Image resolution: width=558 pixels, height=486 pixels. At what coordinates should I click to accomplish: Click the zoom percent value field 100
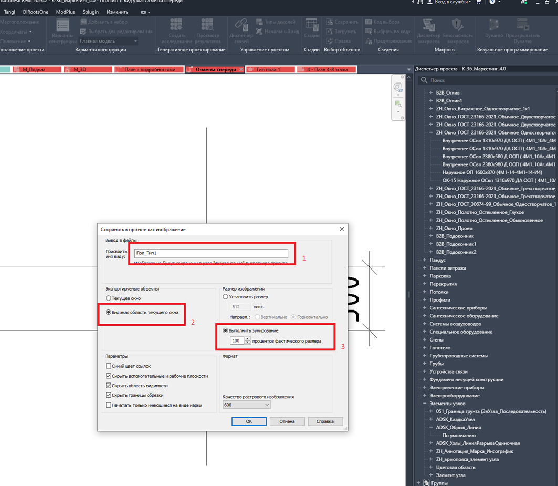pos(237,340)
